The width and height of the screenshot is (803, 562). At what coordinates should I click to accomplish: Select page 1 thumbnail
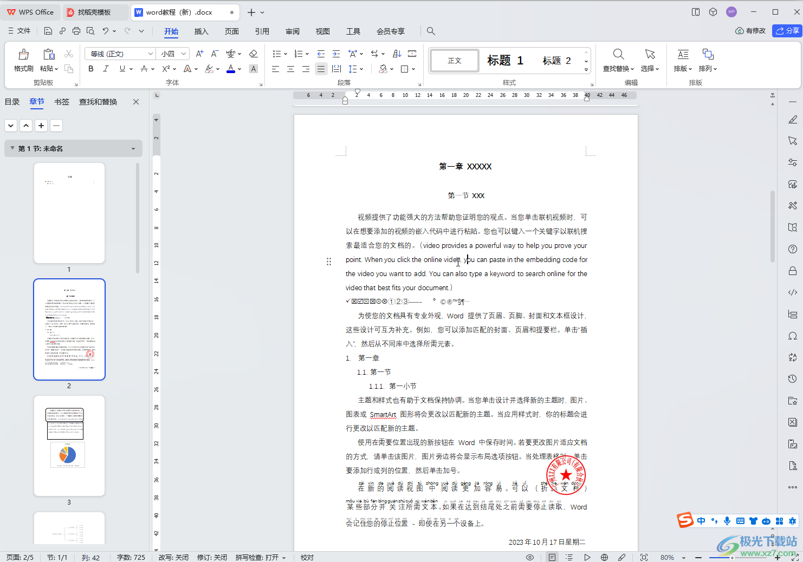[x=69, y=213]
